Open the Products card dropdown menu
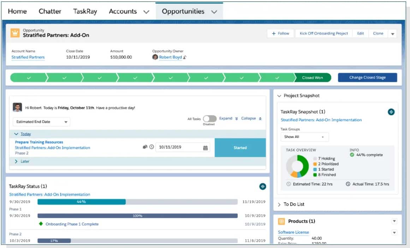Viewport: 410px width, 248px height. 394,221
